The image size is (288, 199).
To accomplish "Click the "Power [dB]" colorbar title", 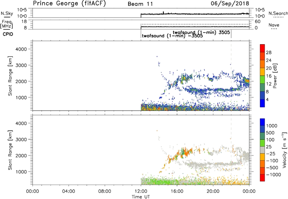I will point(275,76).
